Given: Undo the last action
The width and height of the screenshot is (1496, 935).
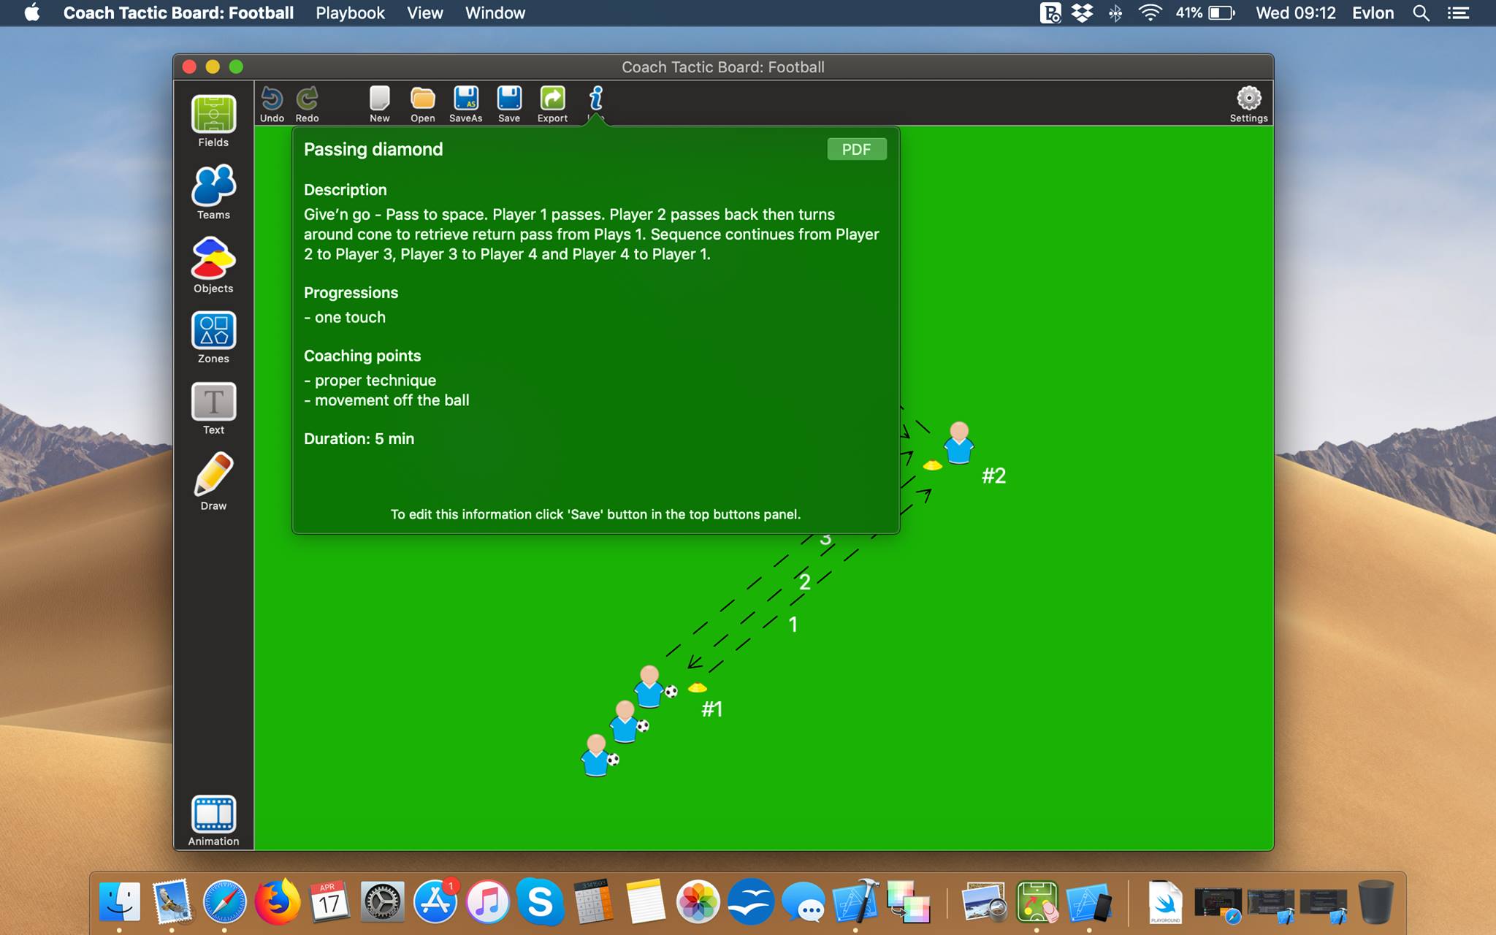Looking at the screenshot, I should click(272, 104).
